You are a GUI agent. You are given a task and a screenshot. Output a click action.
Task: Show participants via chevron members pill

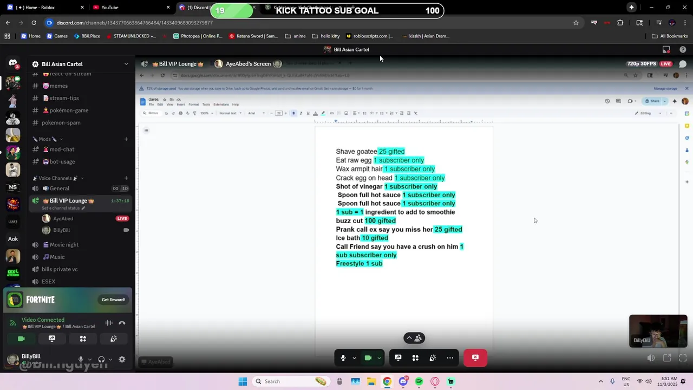[x=414, y=338]
